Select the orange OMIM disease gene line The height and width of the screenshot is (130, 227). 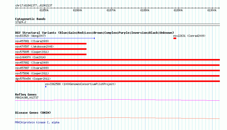tap(117, 118)
